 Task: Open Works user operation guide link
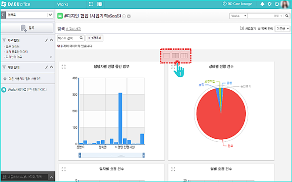[27, 90]
